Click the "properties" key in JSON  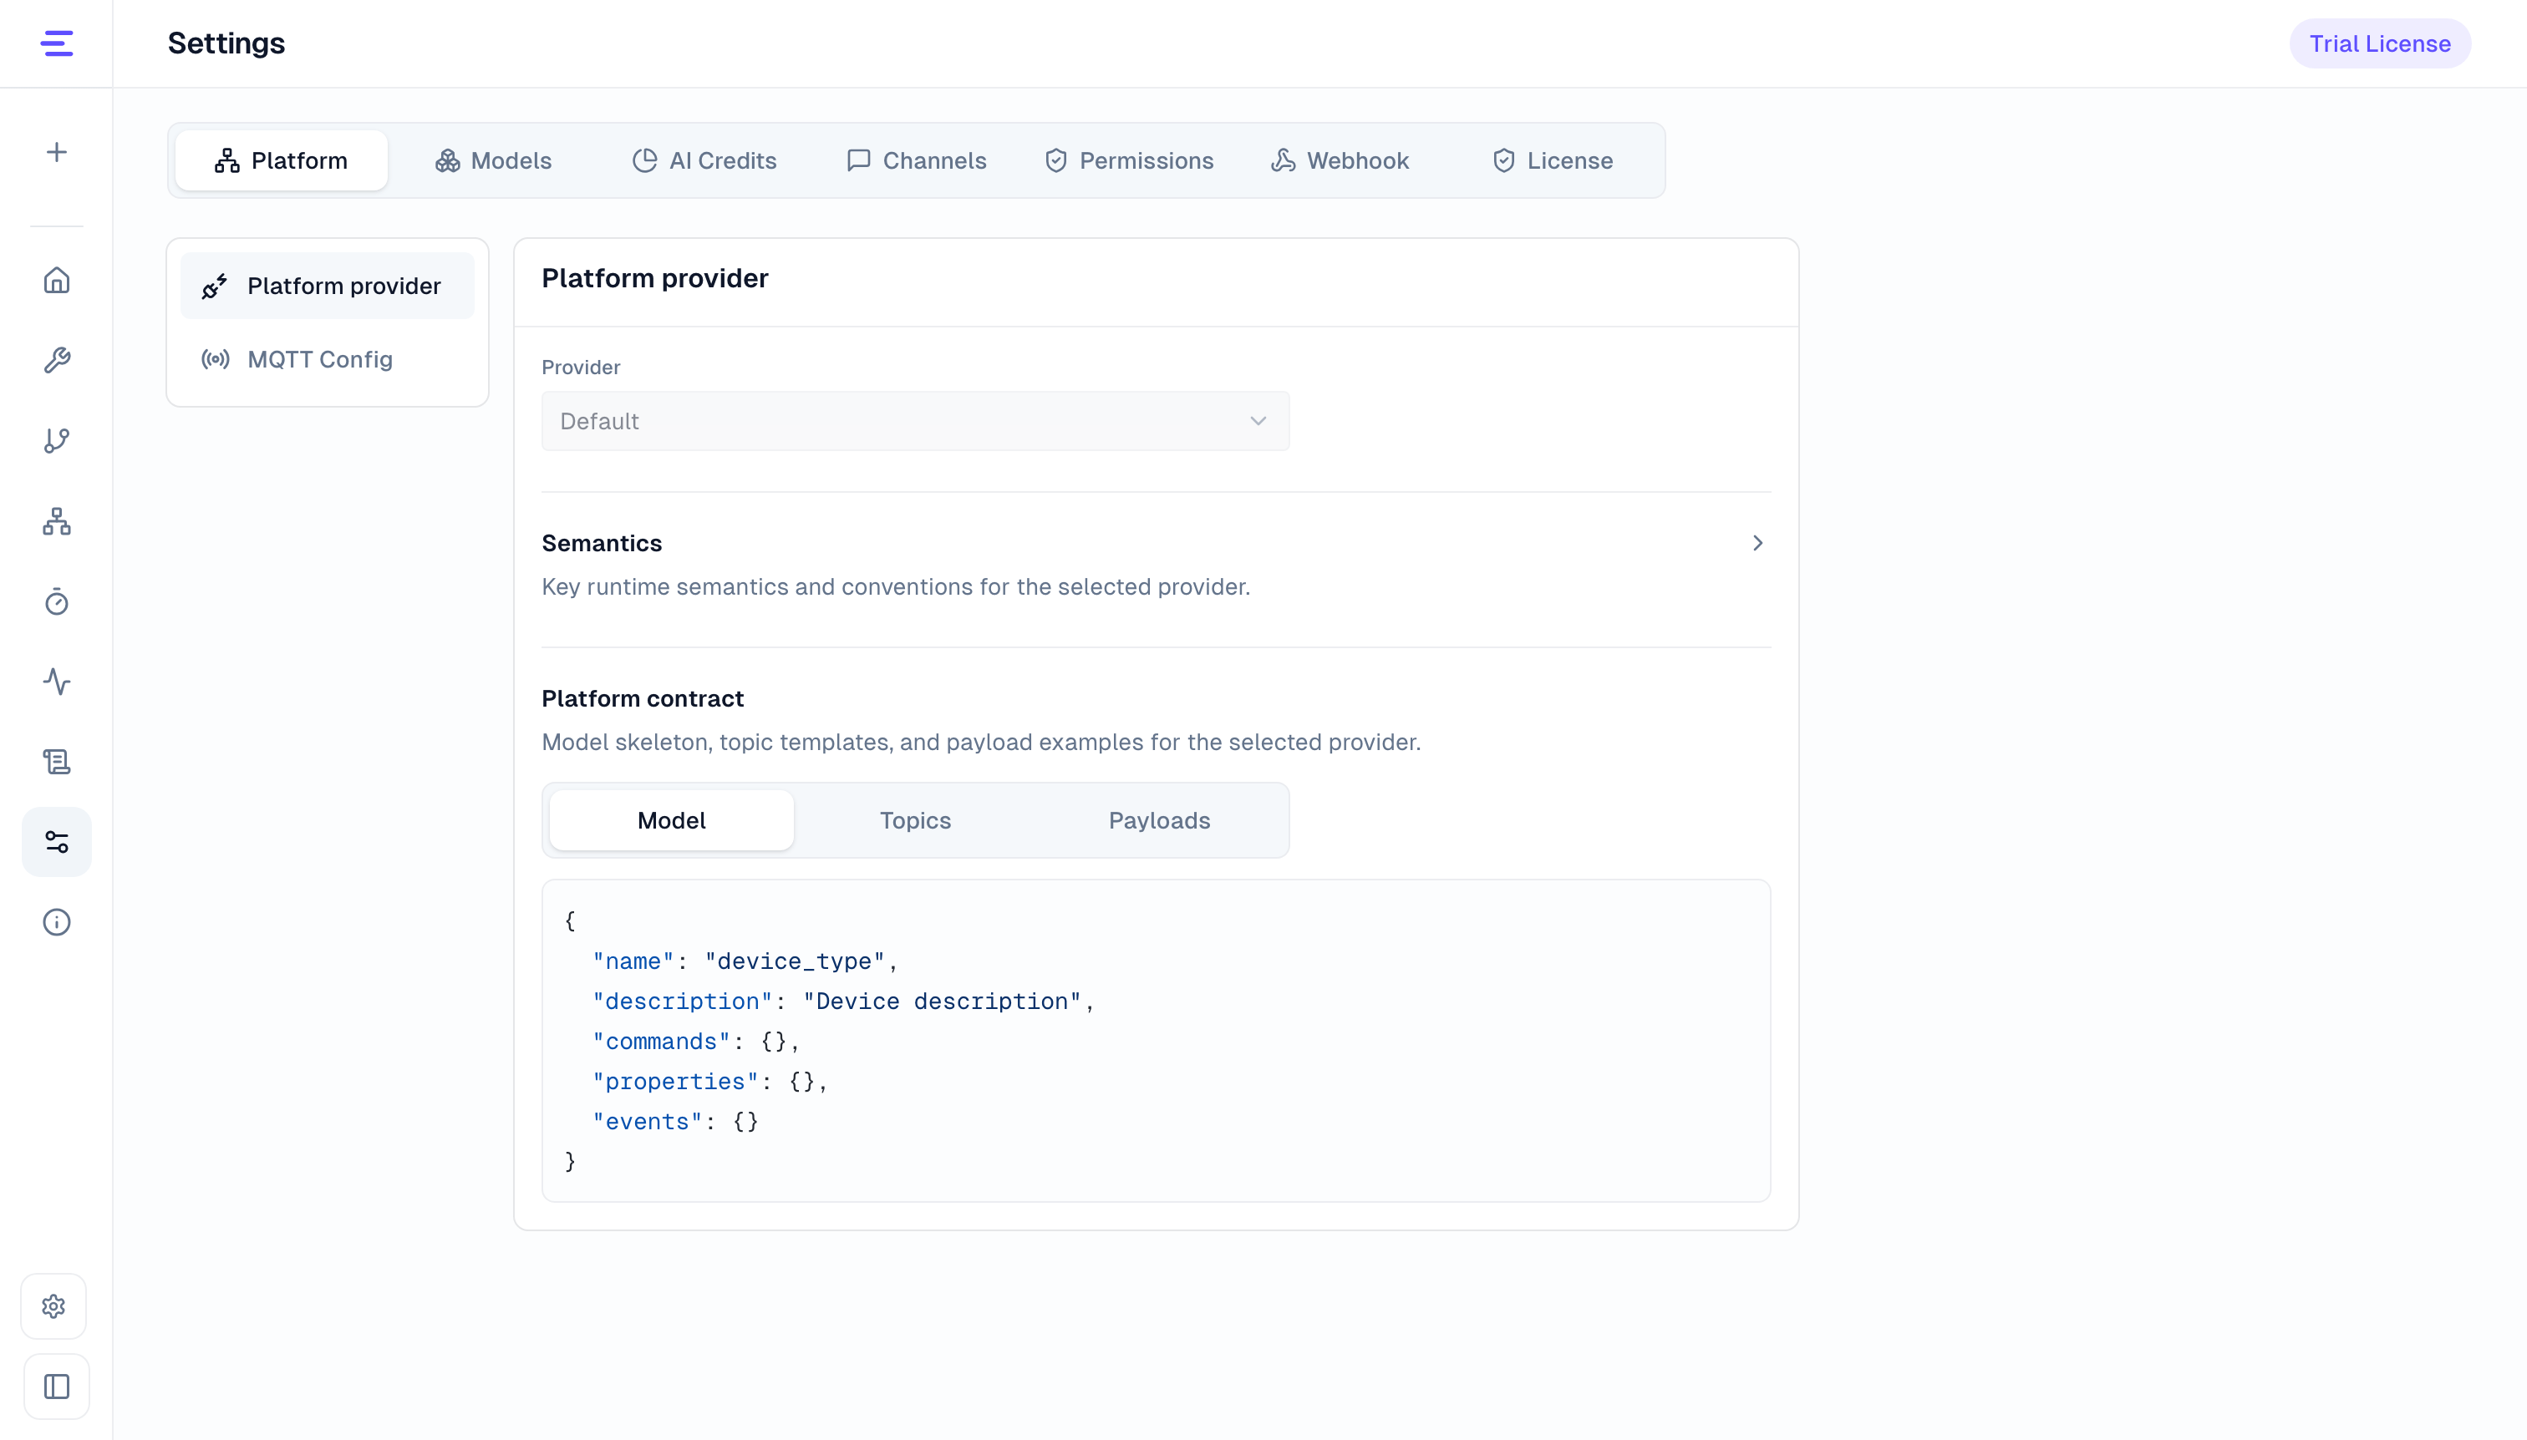pos(675,1082)
